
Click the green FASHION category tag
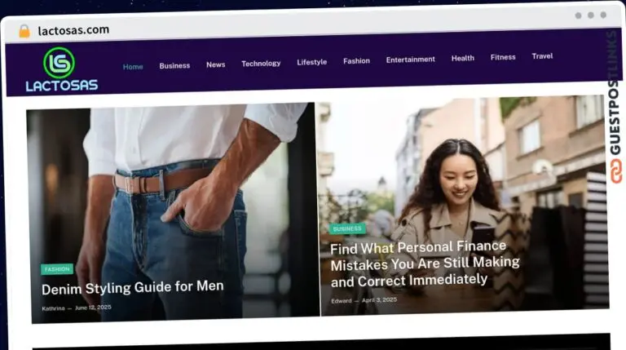pos(57,268)
